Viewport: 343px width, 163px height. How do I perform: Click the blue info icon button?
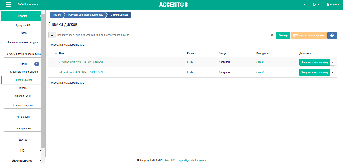click(332, 35)
